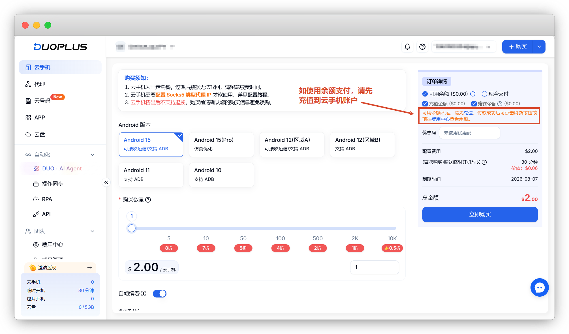Click the quantity slider handle

coord(131,228)
